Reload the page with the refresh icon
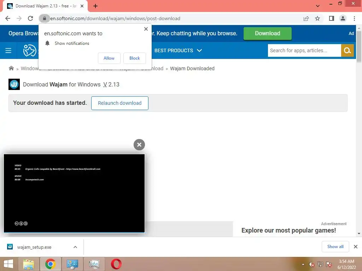This screenshot has height=271, width=362. point(30,18)
